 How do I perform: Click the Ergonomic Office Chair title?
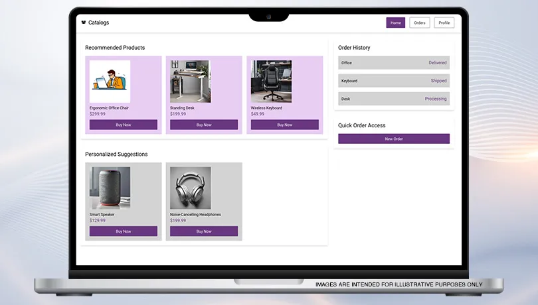pyautogui.click(x=109, y=107)
